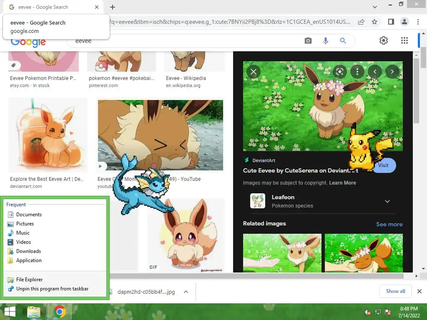This screenshot has height=320, width=427.
Task: Expand the Leafeon Pokemon species card
Action: pyautogui.click(x=387, y=201)
